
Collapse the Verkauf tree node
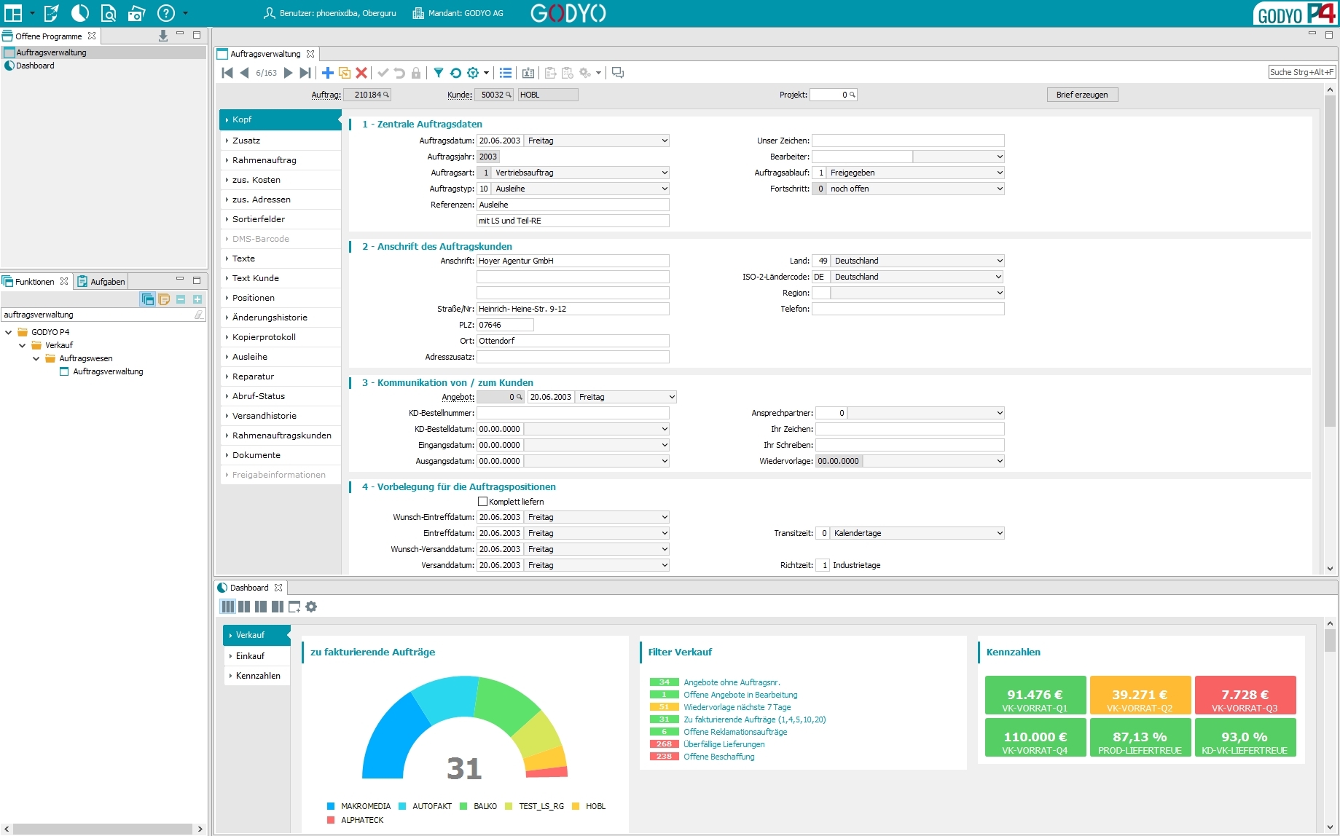tap(22, 345)
